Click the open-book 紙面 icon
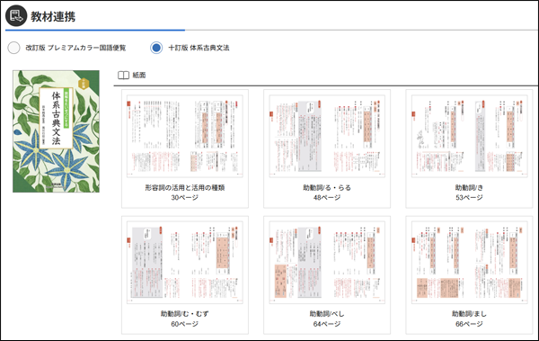 click(123, 75)
